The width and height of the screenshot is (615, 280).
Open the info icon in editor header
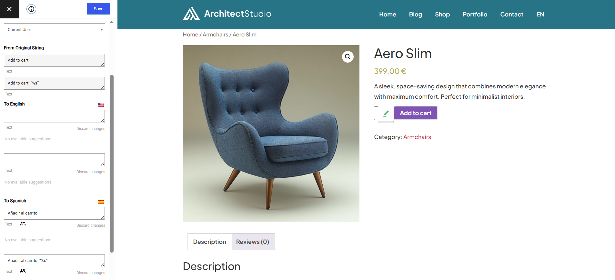(31, 9)
